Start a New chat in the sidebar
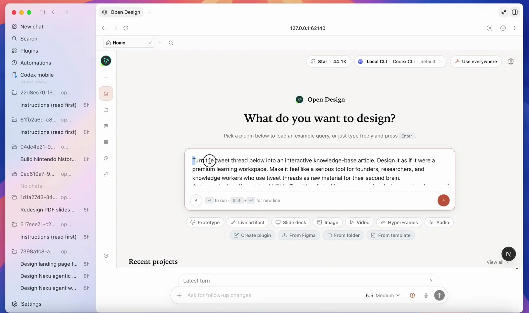The image size is (529, 313). pyautogui.click(x=32, y=26)
